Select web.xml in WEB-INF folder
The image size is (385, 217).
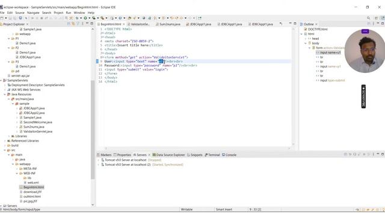[x=33, y=183]
